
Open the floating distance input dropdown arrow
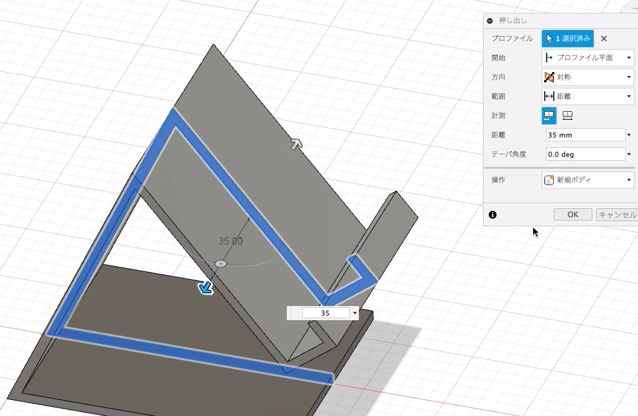pos(355,313)
